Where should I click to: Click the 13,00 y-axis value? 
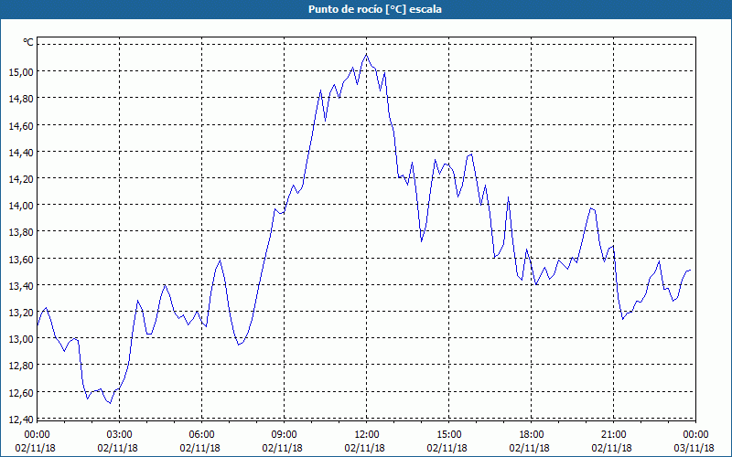click(x=21, y=338)
